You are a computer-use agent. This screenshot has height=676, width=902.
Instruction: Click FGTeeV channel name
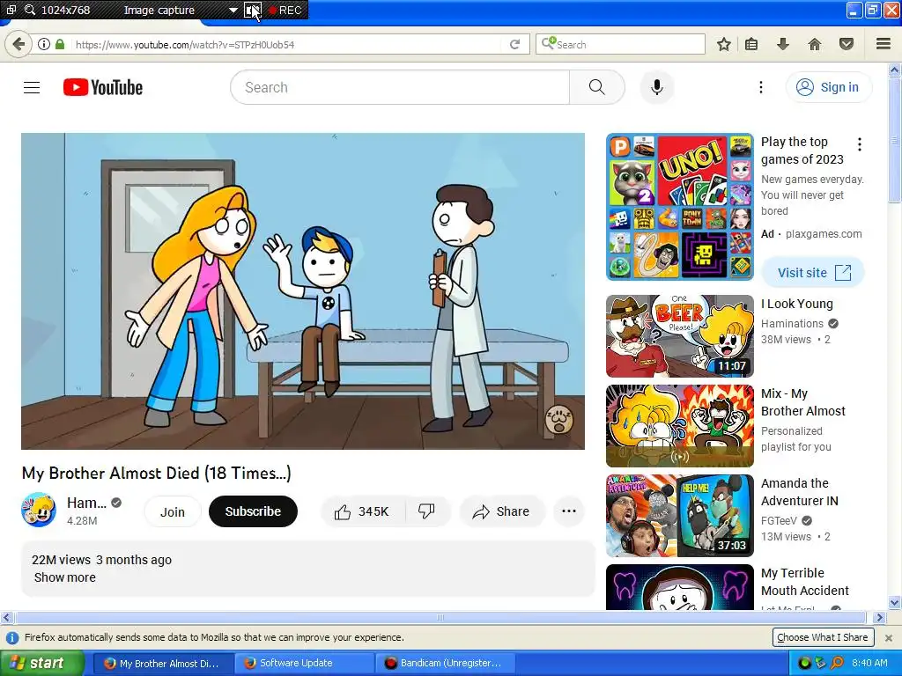pyautogui.click(x=779, y=521)
